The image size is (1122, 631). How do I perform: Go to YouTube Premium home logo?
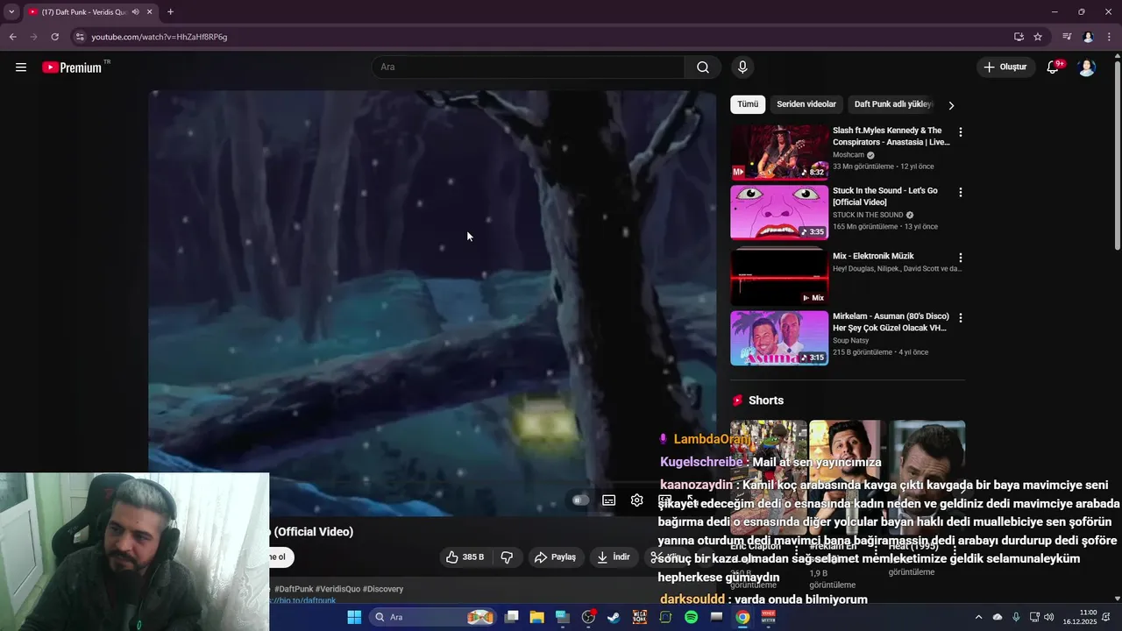(x=72, y=67)
